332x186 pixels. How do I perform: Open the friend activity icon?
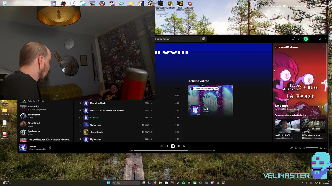click(299, 39)
